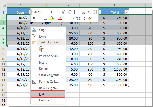Apply comma style format
This screenshot has height=107, width=153.
coord(89,12)
